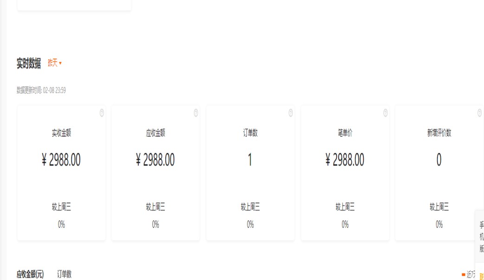
Task: Click 较上周三 comparison in 新增评价数 card
Action: tap(439, 207)
